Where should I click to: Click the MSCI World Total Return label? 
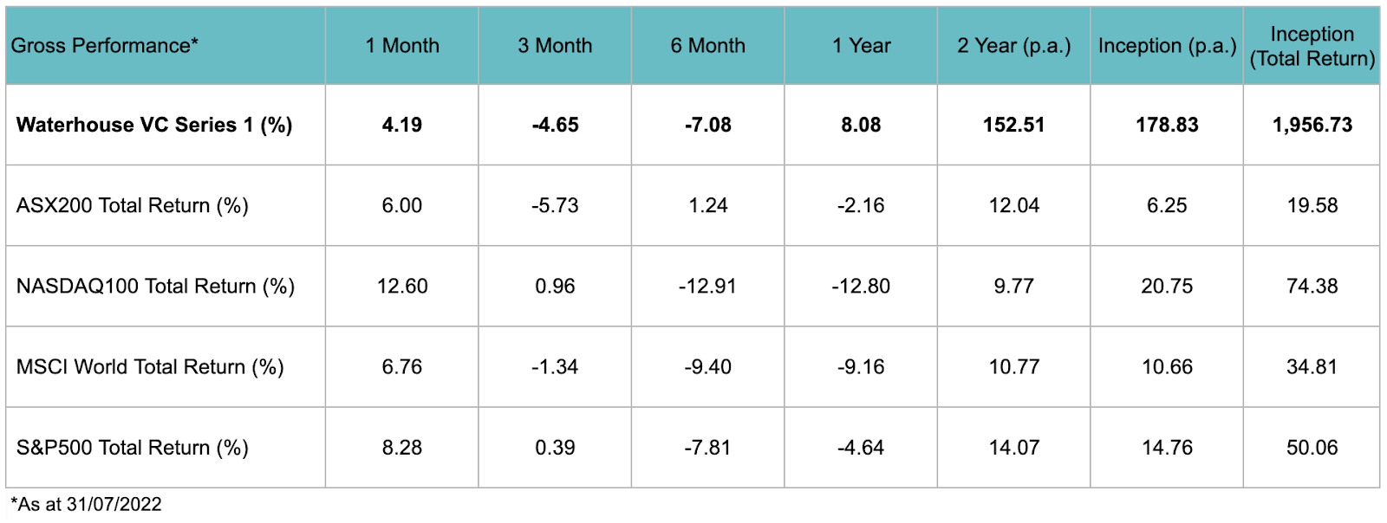tap(150, 366)
